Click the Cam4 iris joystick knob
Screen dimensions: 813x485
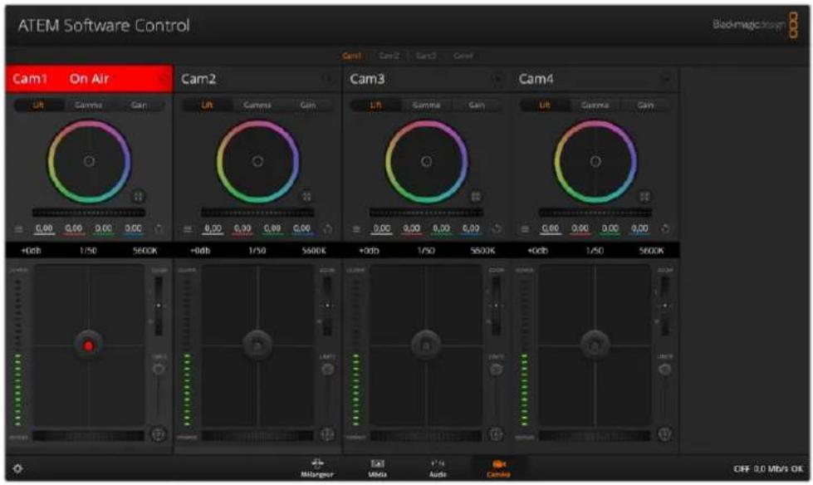coord(595,344)
